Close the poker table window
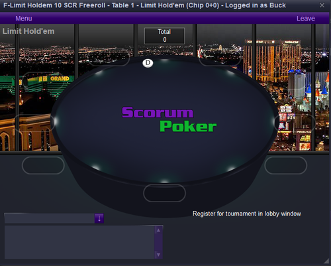This screenshot has width=331, height=266. pos(322,5)
